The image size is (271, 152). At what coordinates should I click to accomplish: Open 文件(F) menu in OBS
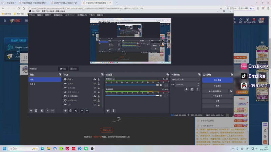pos(32,15)
